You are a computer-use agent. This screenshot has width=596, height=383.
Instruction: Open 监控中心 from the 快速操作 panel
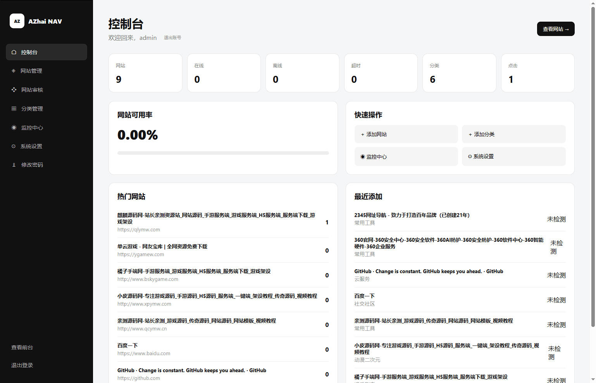pyautogui.click(x=406, y=157)
